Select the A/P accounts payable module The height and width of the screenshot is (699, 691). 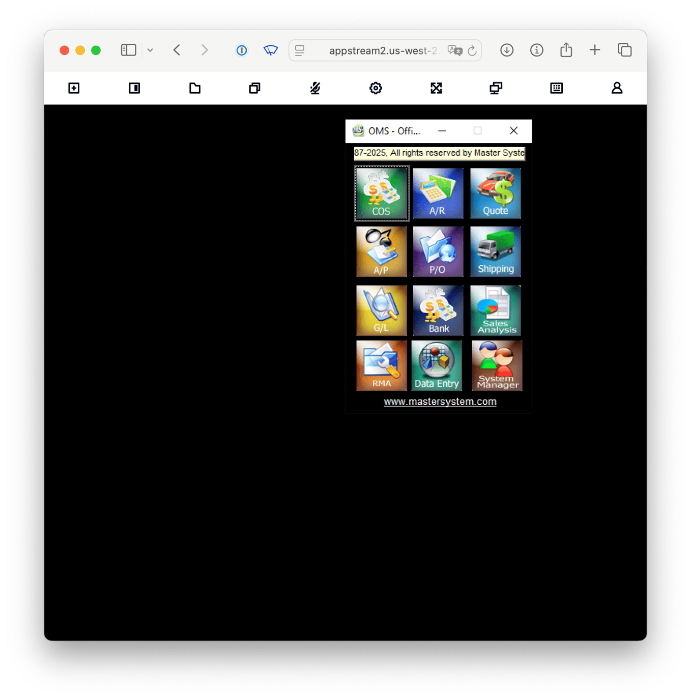pos(381,251)
